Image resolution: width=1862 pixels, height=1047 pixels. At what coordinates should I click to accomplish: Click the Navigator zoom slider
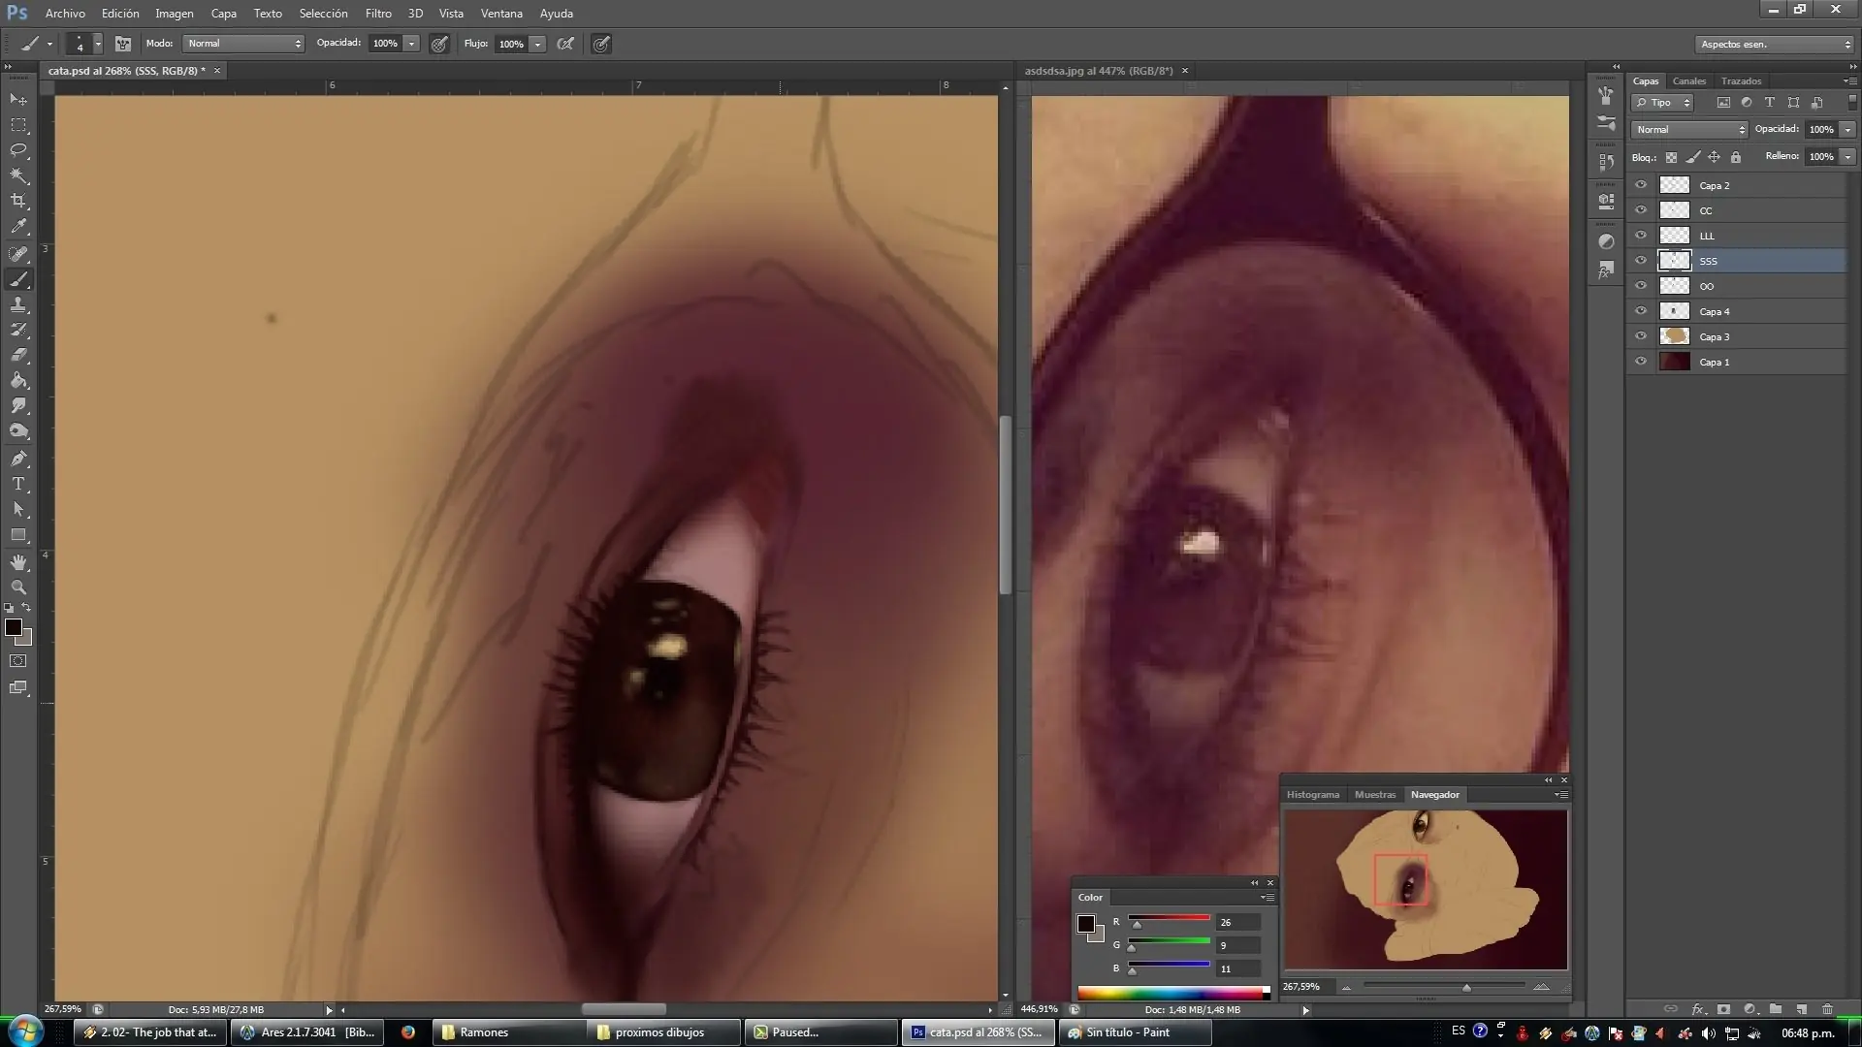point(1444,987)
